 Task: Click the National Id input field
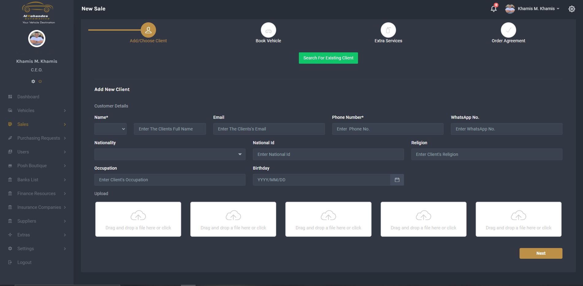(x=328, y=154)
